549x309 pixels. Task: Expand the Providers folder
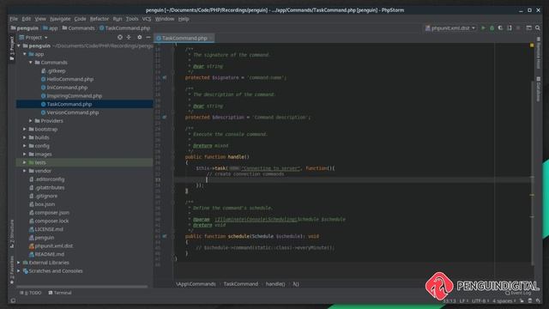[31, 121]
